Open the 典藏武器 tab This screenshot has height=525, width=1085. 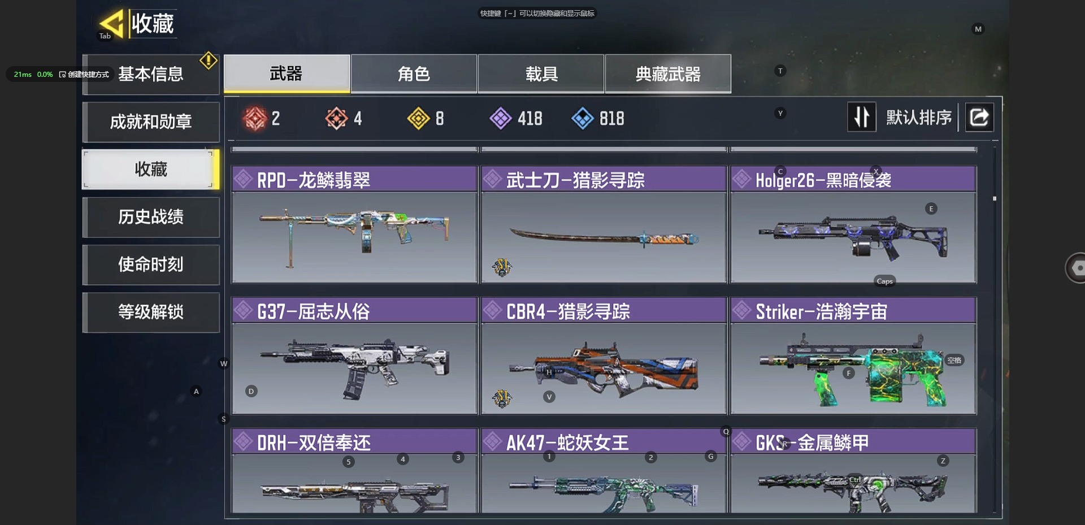(668, 73)
